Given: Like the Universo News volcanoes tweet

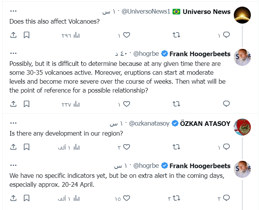Looking at the screenshot, I should click(x=126, y=35).
